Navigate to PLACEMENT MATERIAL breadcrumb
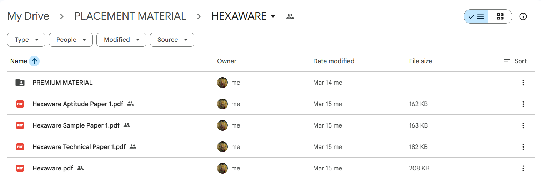 (x=130, y=16)
